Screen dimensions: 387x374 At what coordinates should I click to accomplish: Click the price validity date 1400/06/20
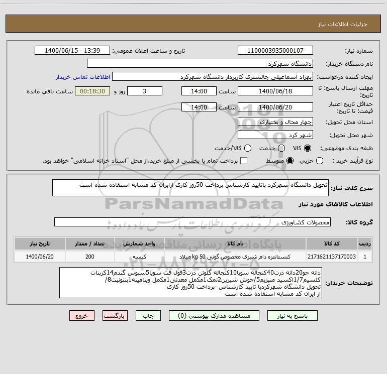pyautogui.click(x=275, y=107)
